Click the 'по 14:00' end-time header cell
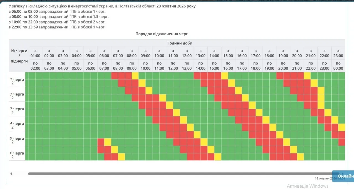The image size is (354, 189). click(x=201, y=66)
